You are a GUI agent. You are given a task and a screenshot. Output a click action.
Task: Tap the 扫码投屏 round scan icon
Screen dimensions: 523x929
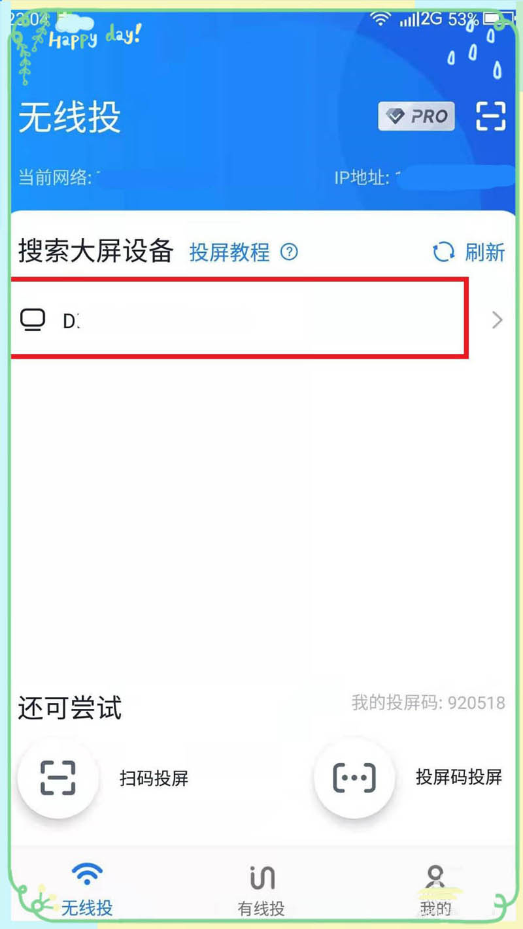pyautogui.click(x=58, y=777)
